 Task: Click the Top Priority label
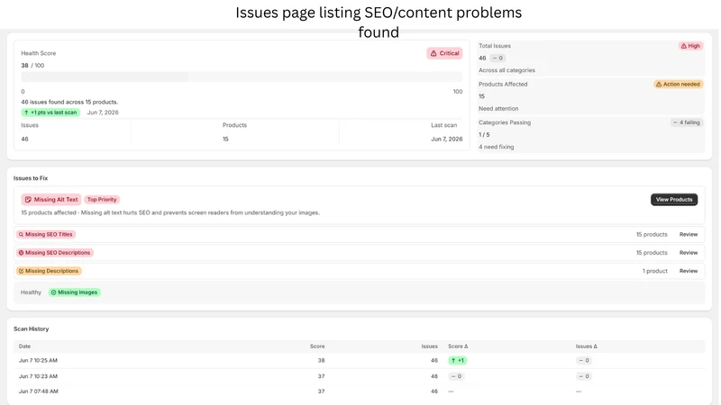click(x=102, y=199)
